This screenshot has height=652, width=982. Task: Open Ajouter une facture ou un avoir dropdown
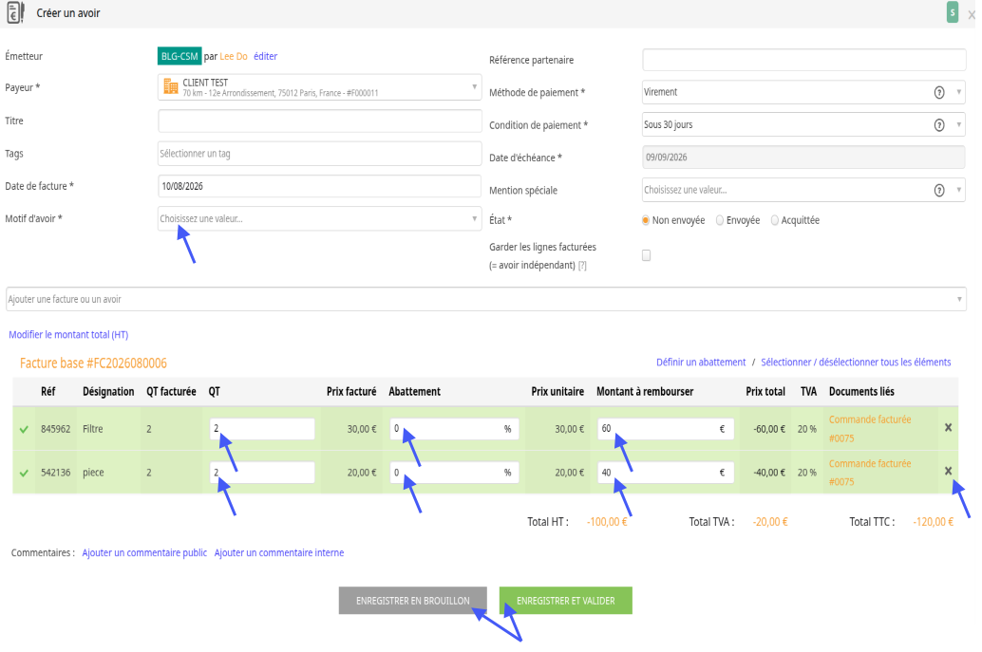(486, 299)
